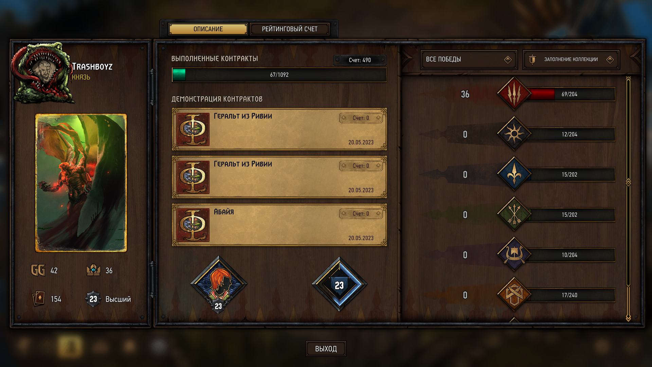Click the cards icon beside 154
652x367 pixels.
tap(38, 299)
